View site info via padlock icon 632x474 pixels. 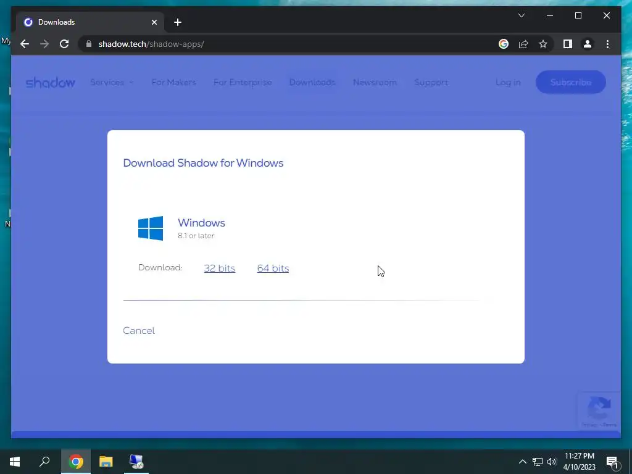[x=89, y=44]
